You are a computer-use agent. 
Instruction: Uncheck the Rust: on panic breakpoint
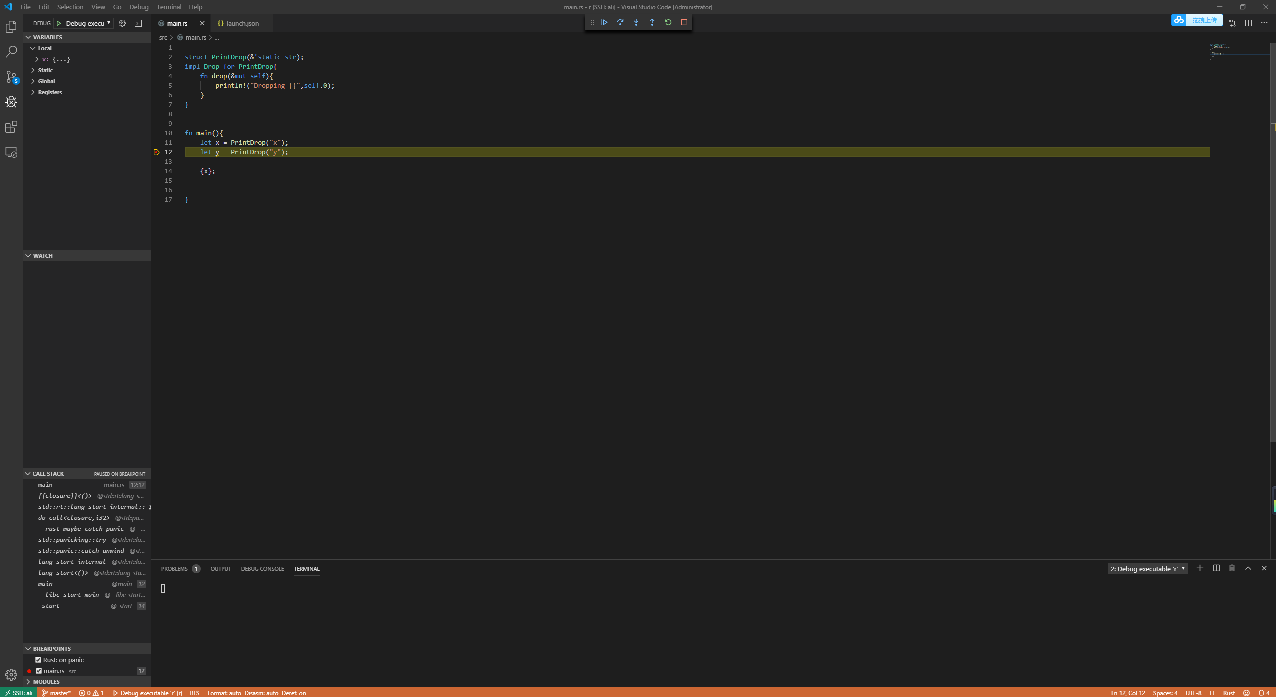coord(38,660)
